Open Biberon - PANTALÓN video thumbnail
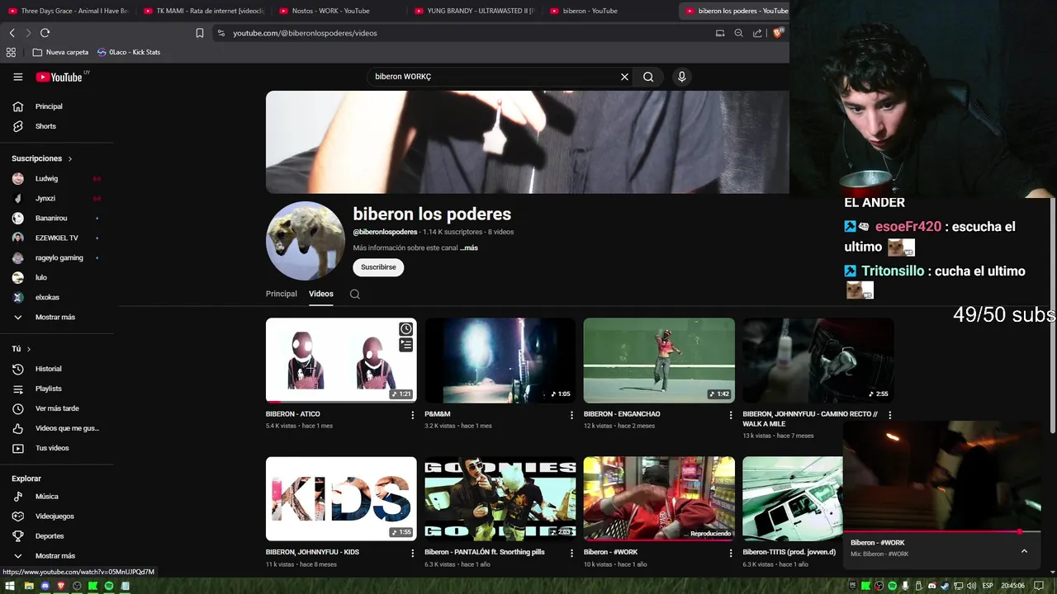1057x594 pixels. [500, 499]
